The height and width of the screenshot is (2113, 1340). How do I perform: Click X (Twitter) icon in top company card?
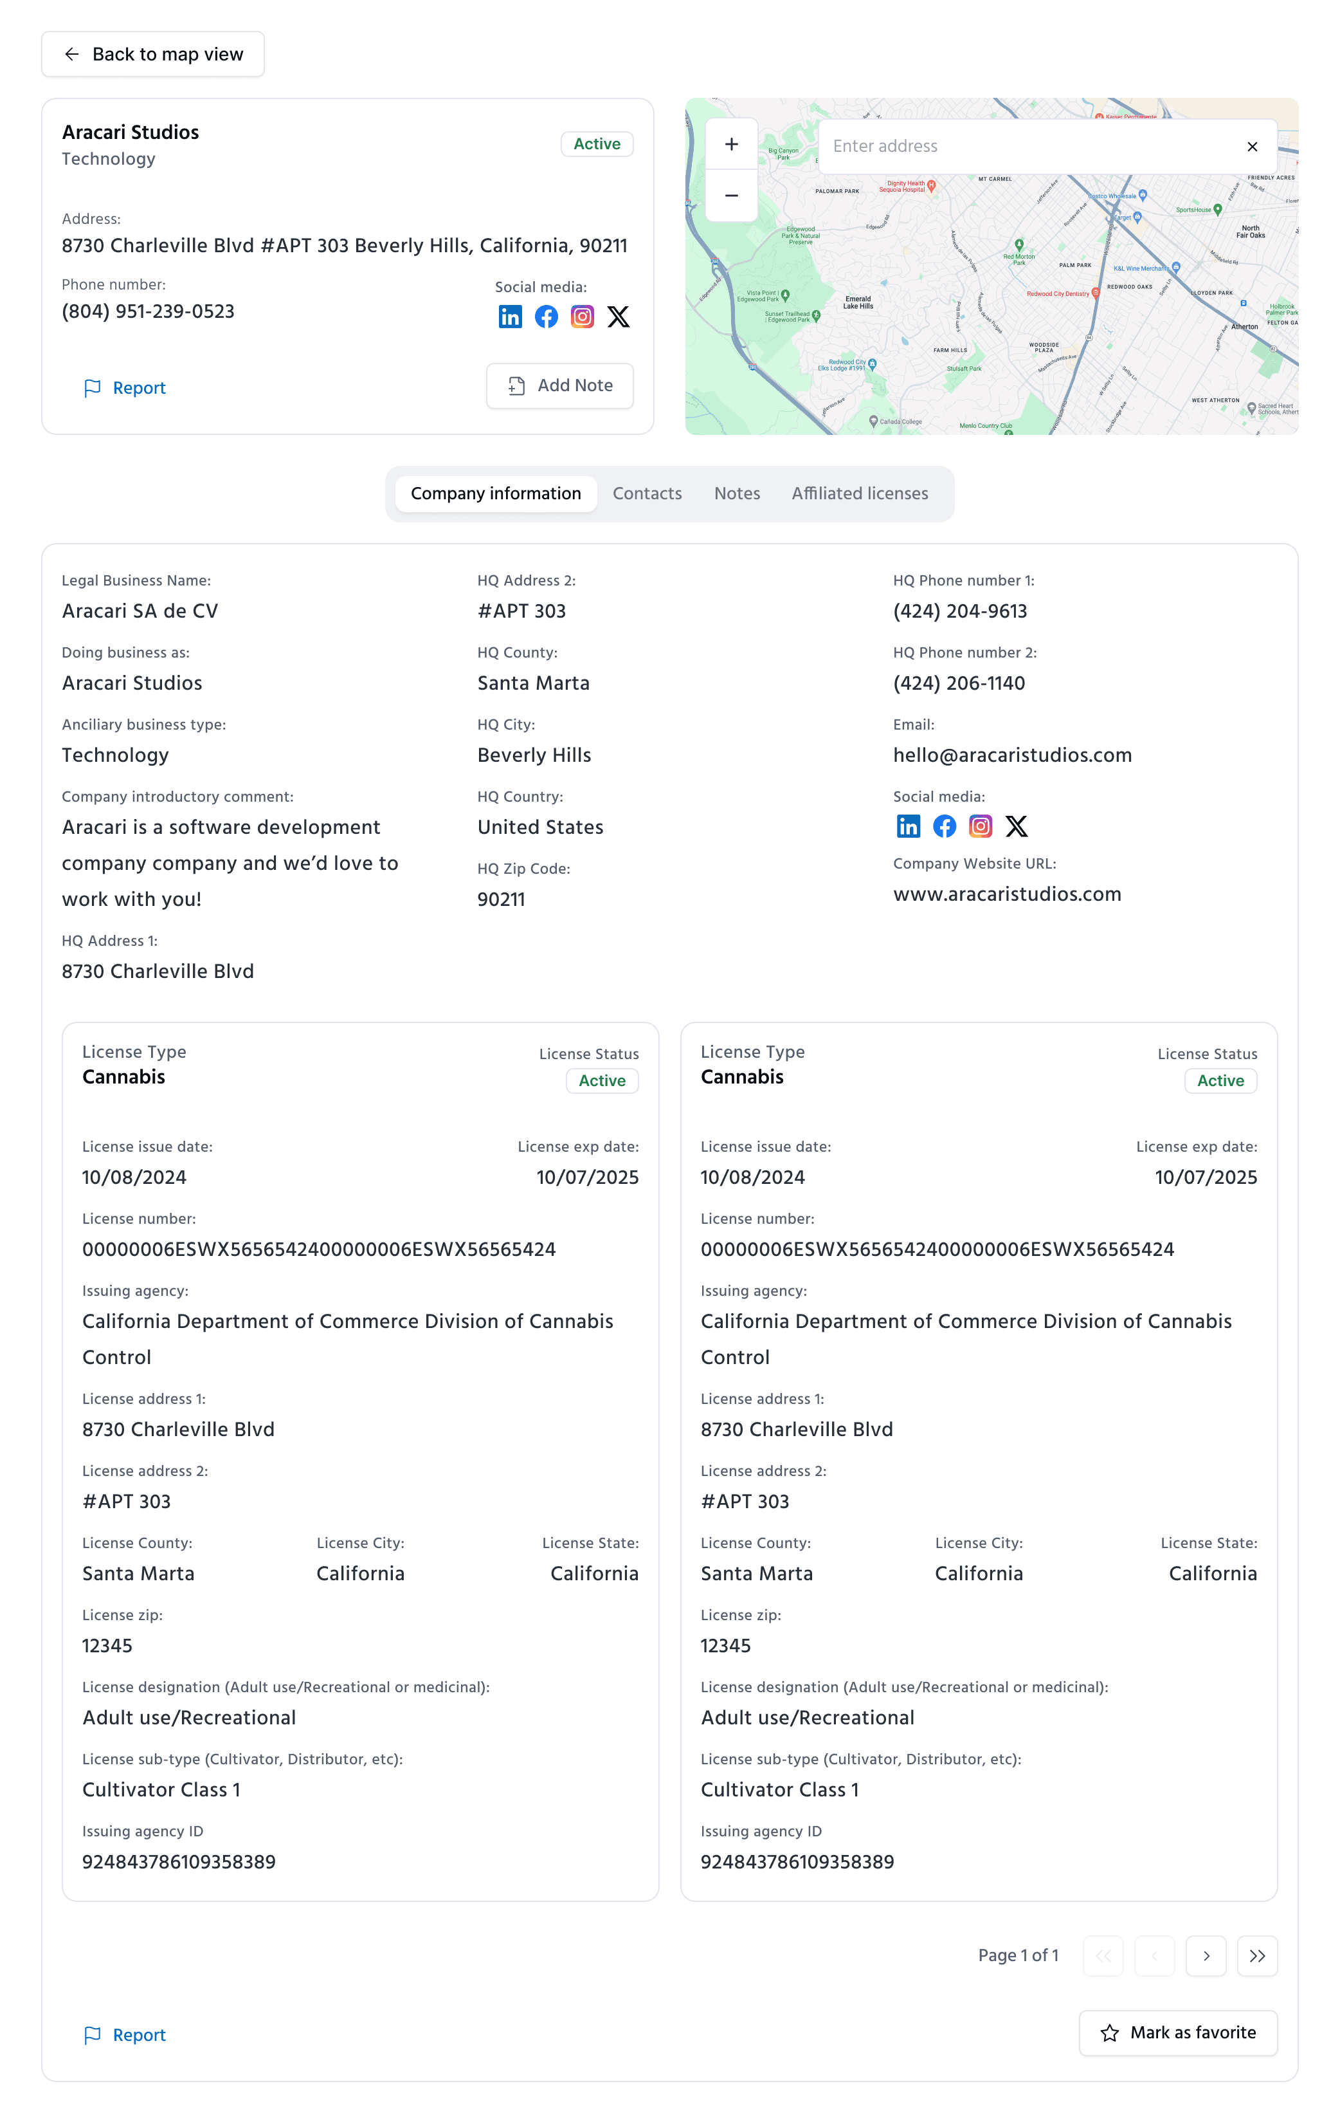point(619,317)
